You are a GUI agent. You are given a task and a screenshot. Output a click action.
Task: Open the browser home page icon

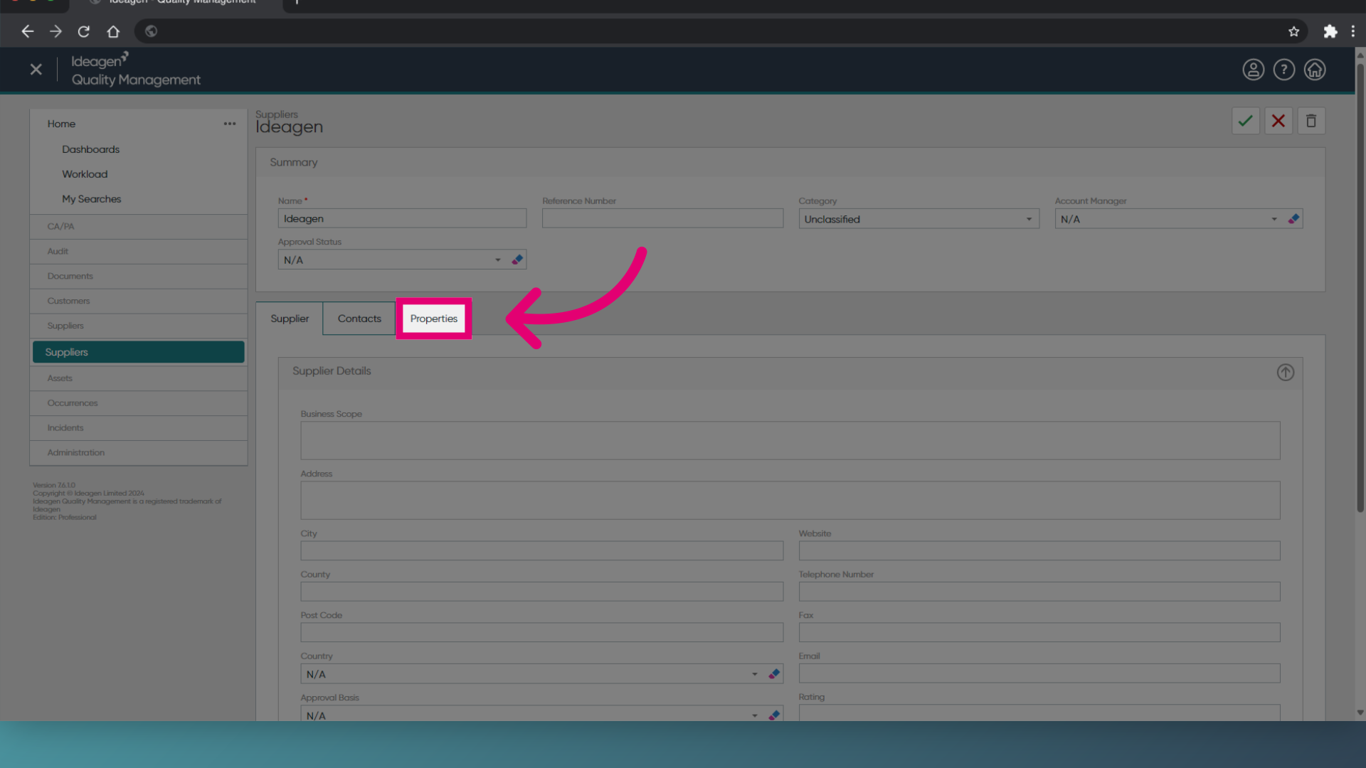click(113, 31)
